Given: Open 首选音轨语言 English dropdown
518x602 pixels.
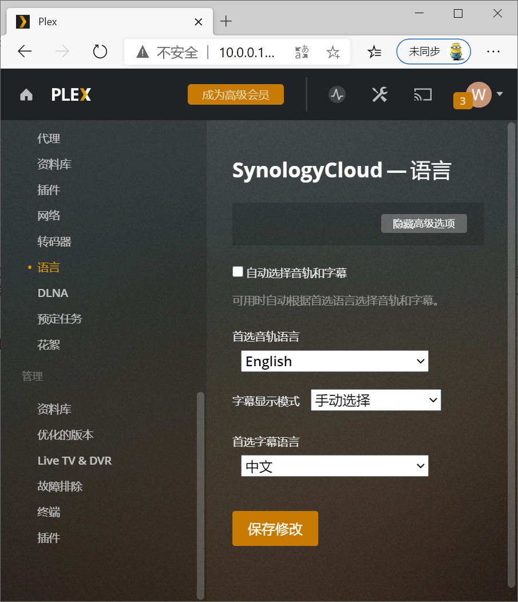Looking at the screenshot, I should pyautogui.click(x=334, y=361).
